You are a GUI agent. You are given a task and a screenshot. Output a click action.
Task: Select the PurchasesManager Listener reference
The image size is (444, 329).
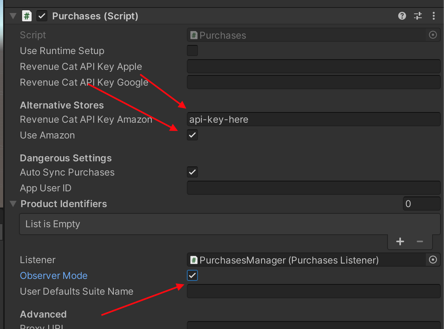306,260
